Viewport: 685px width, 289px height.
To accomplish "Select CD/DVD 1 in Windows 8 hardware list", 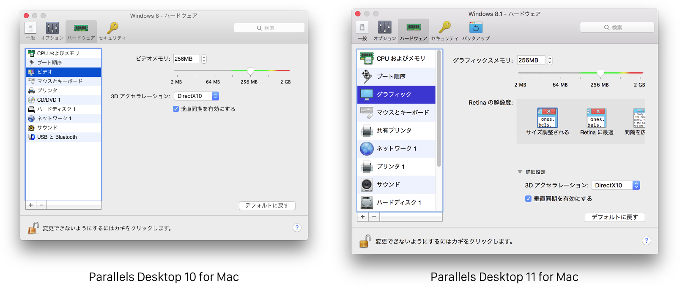I will pos(63,100).
